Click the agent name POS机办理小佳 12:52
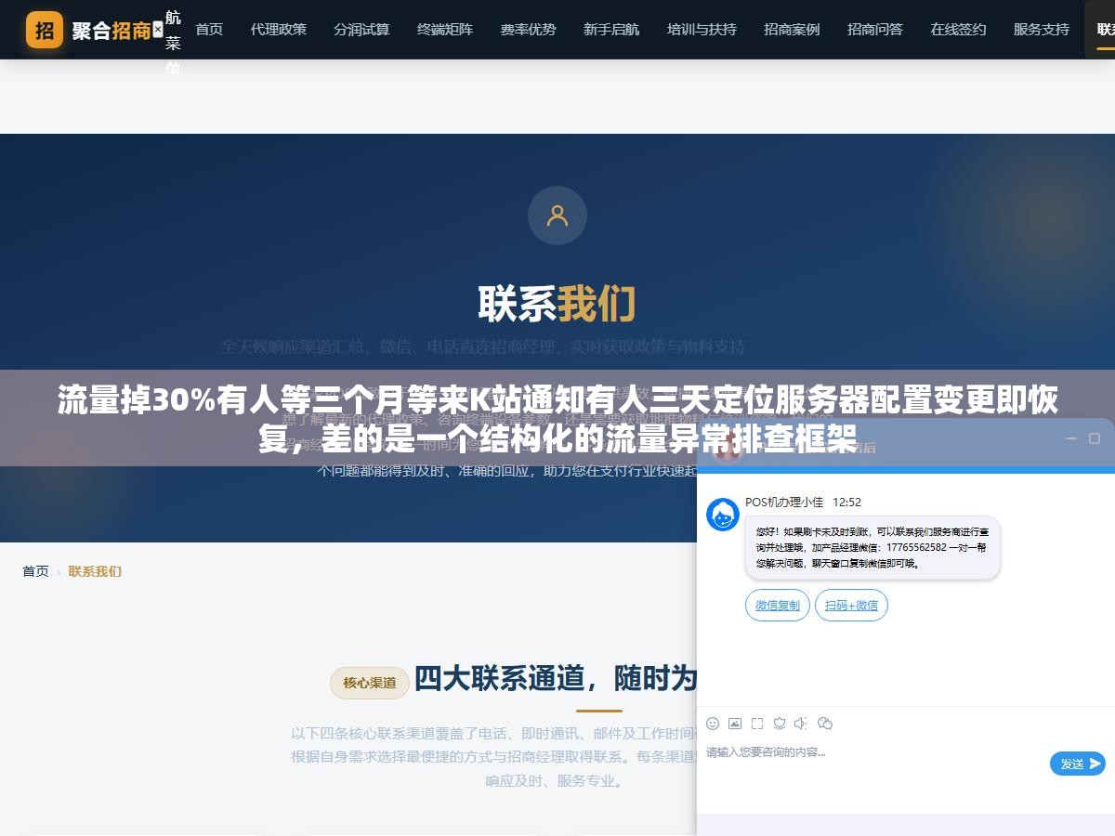Screen dimensions: 1115x836 pos(803,502)
